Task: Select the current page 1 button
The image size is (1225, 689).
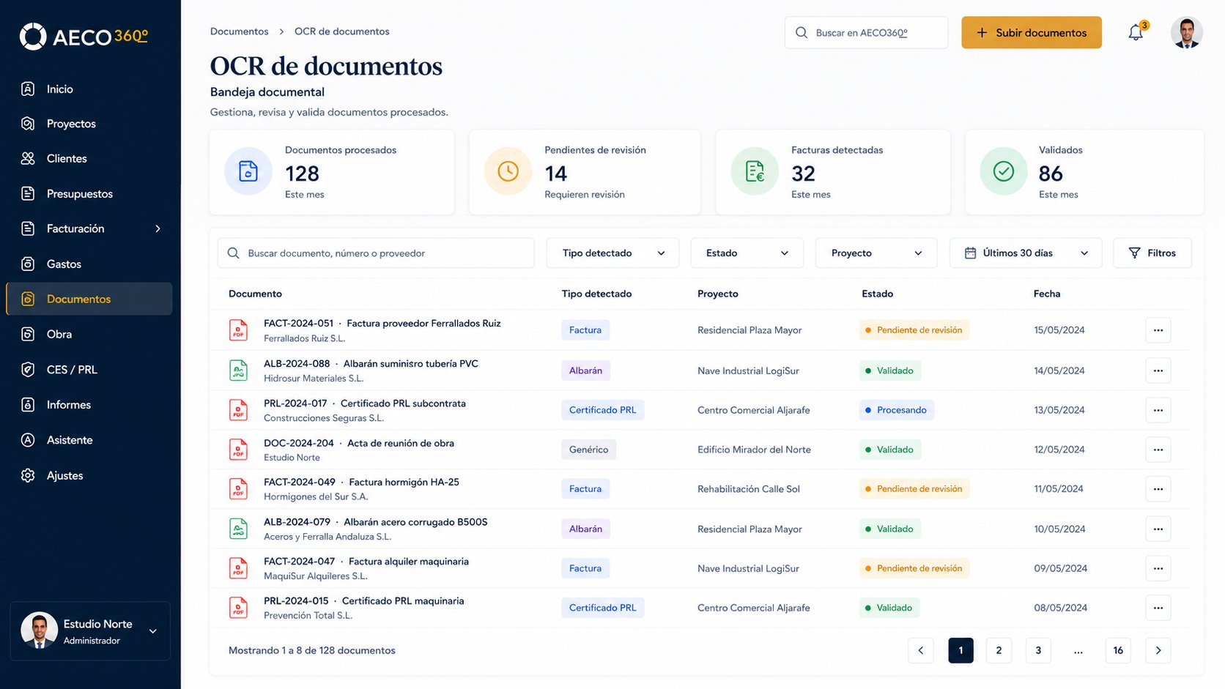Action: pyautogui.click(x=961, y=650)
